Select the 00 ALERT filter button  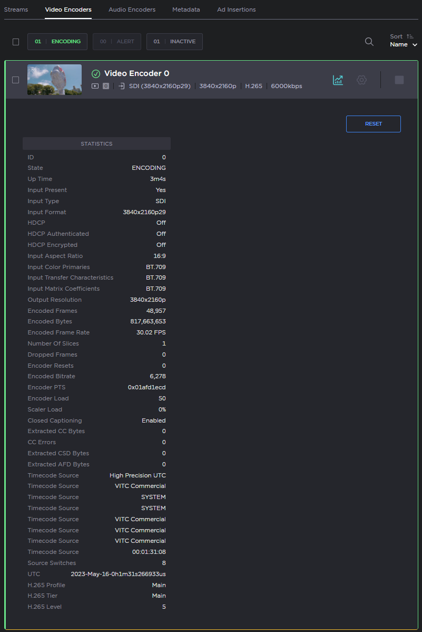tap(117, 42)
